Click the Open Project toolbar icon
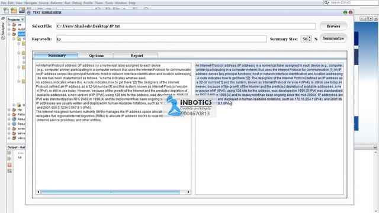 tap(22, 10)
